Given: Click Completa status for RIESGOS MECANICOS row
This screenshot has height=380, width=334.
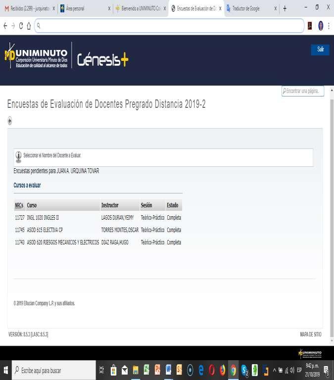Looking at the screenshot, I should [174, 242].
